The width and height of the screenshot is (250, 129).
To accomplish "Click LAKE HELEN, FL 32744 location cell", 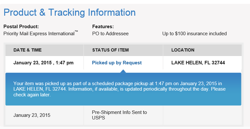I will click(198, 63).
